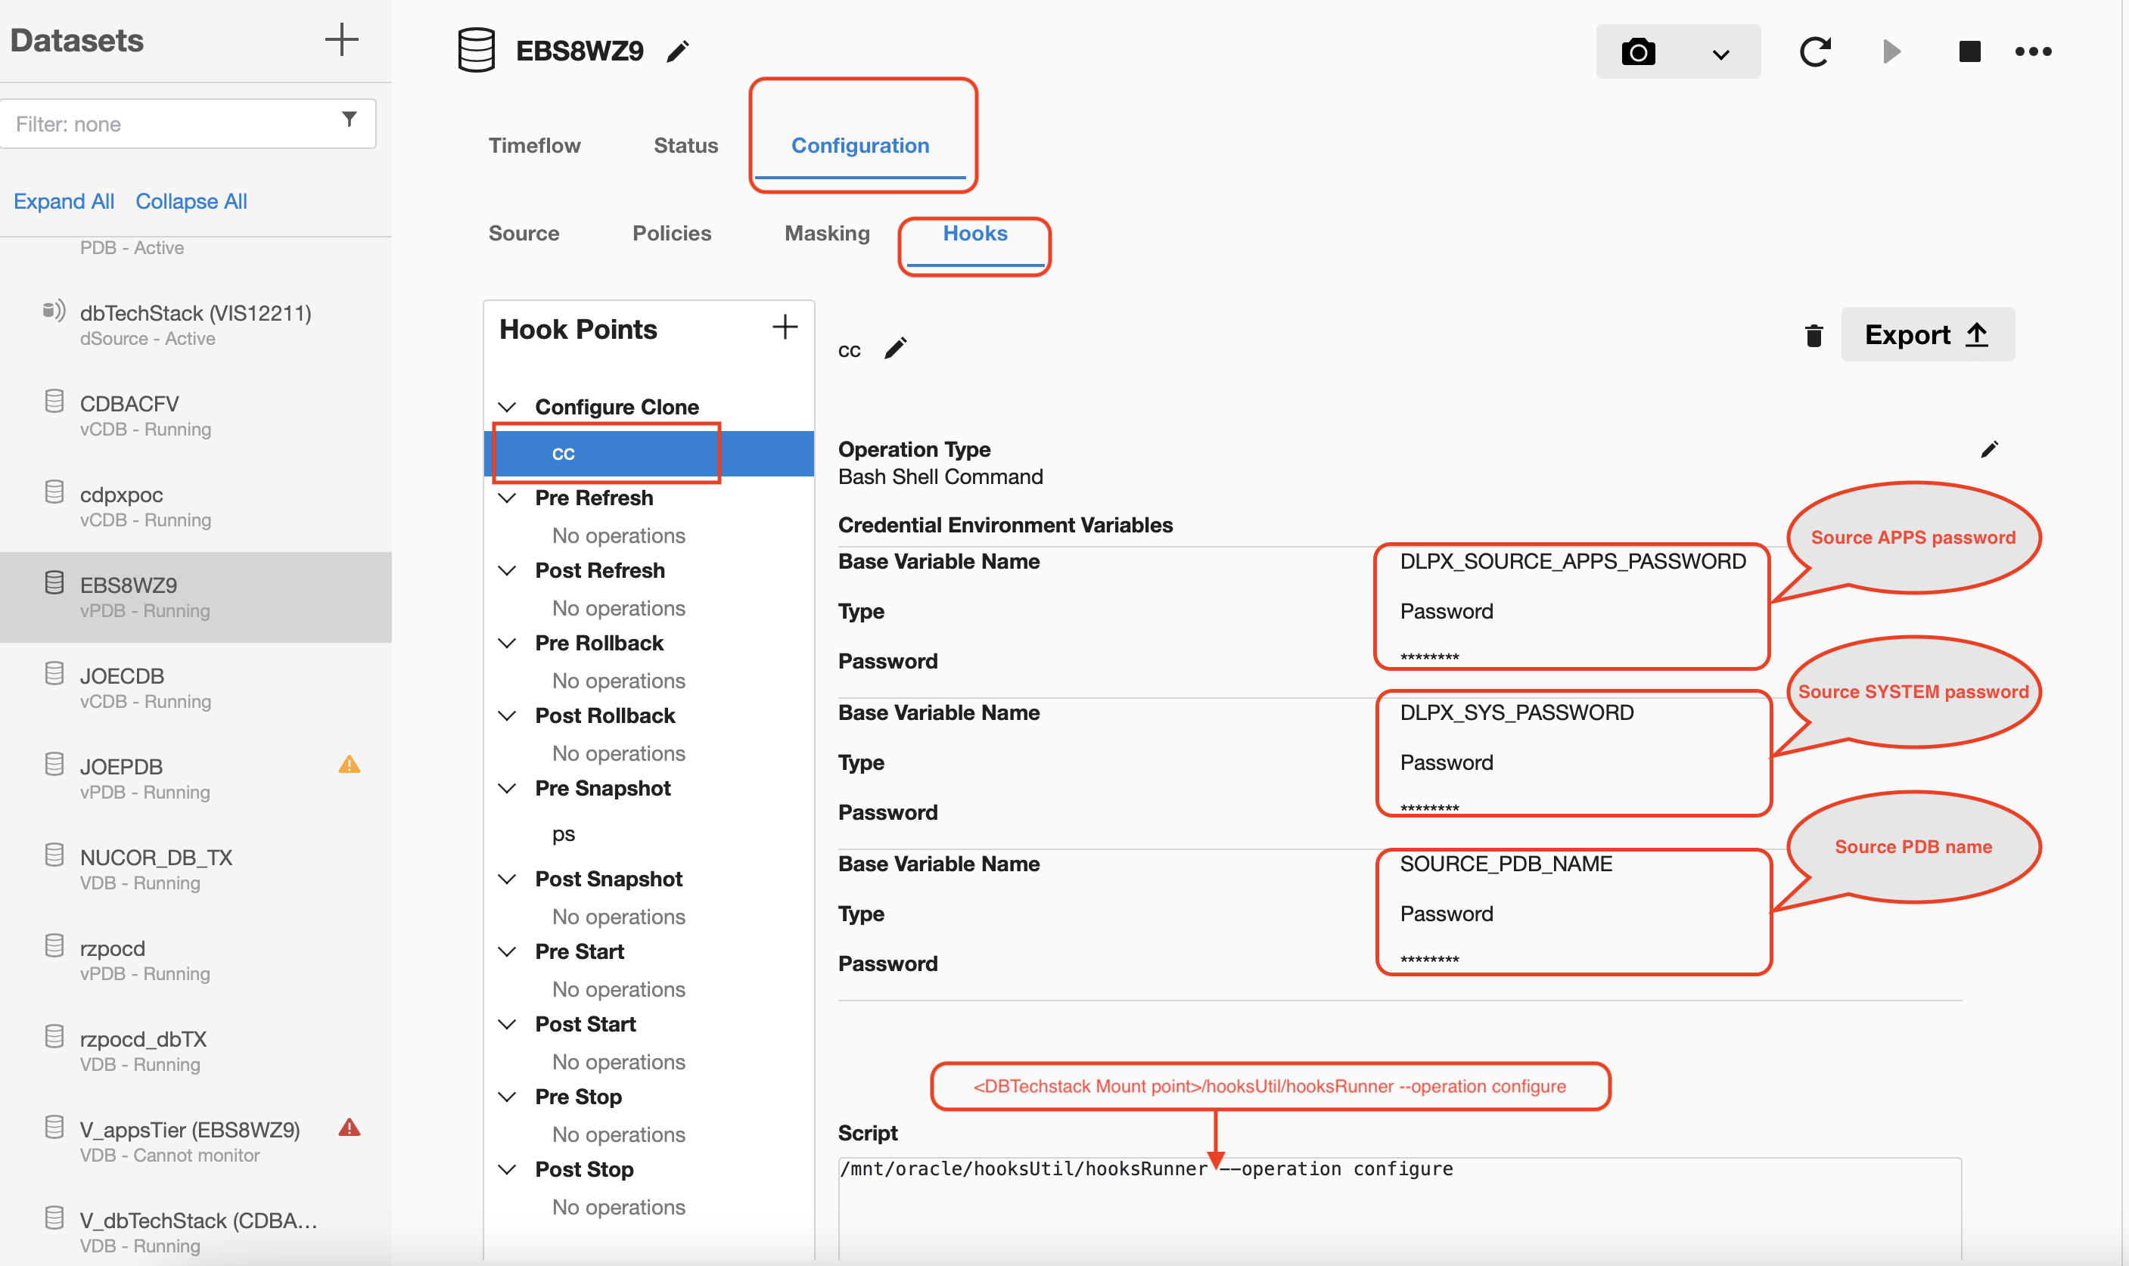Click the Hooks sub-tab

[975, 232]
